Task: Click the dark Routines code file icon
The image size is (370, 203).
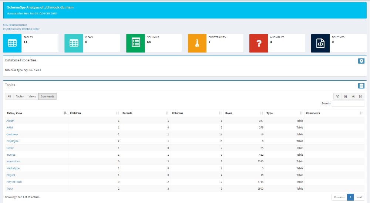Action: coord(320,43)
